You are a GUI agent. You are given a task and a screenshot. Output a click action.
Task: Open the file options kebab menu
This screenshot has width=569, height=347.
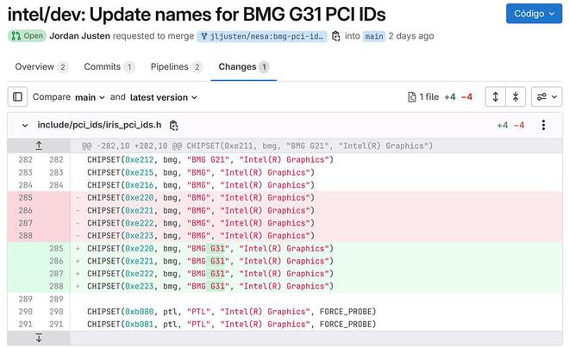(x=543, y=126)
